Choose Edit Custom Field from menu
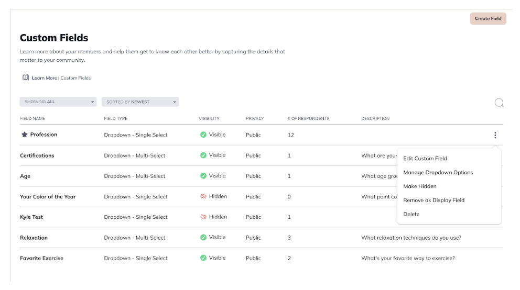 (x=425, y=159)
